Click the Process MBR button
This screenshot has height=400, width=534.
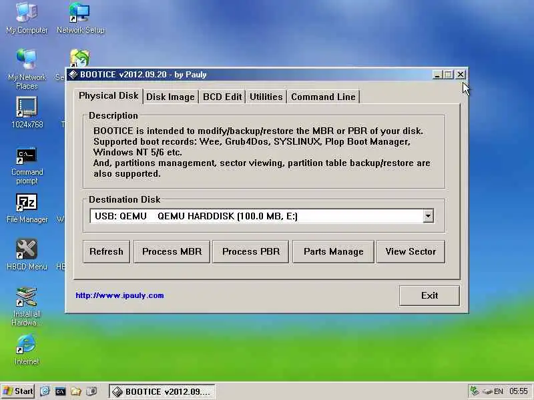(172, 252)
